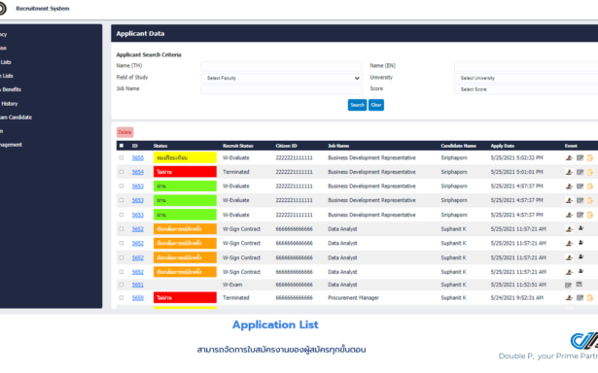Click the stamp icon in row 5650
The height and width of the screenshot is (373, 598).
coord(569,298)
